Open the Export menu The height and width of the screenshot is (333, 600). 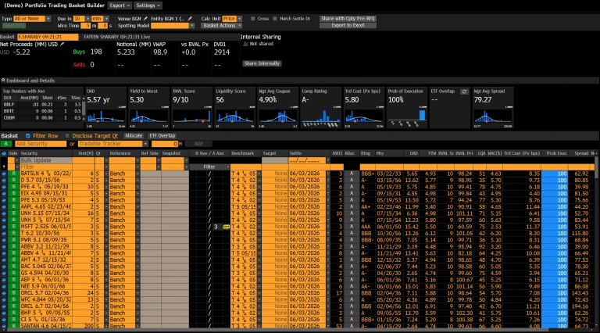120,5
